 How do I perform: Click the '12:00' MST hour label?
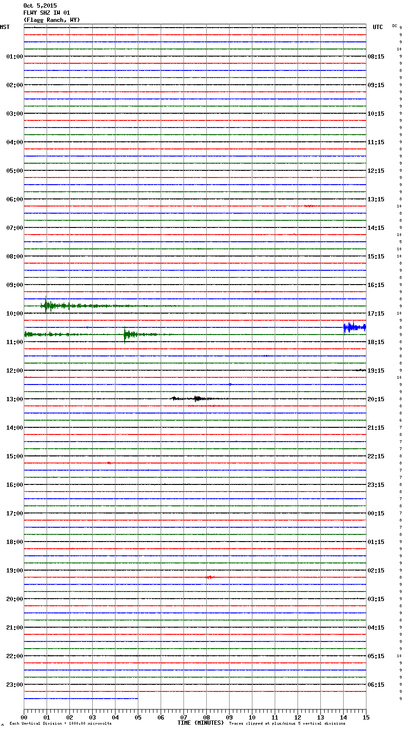coord(15,371)
